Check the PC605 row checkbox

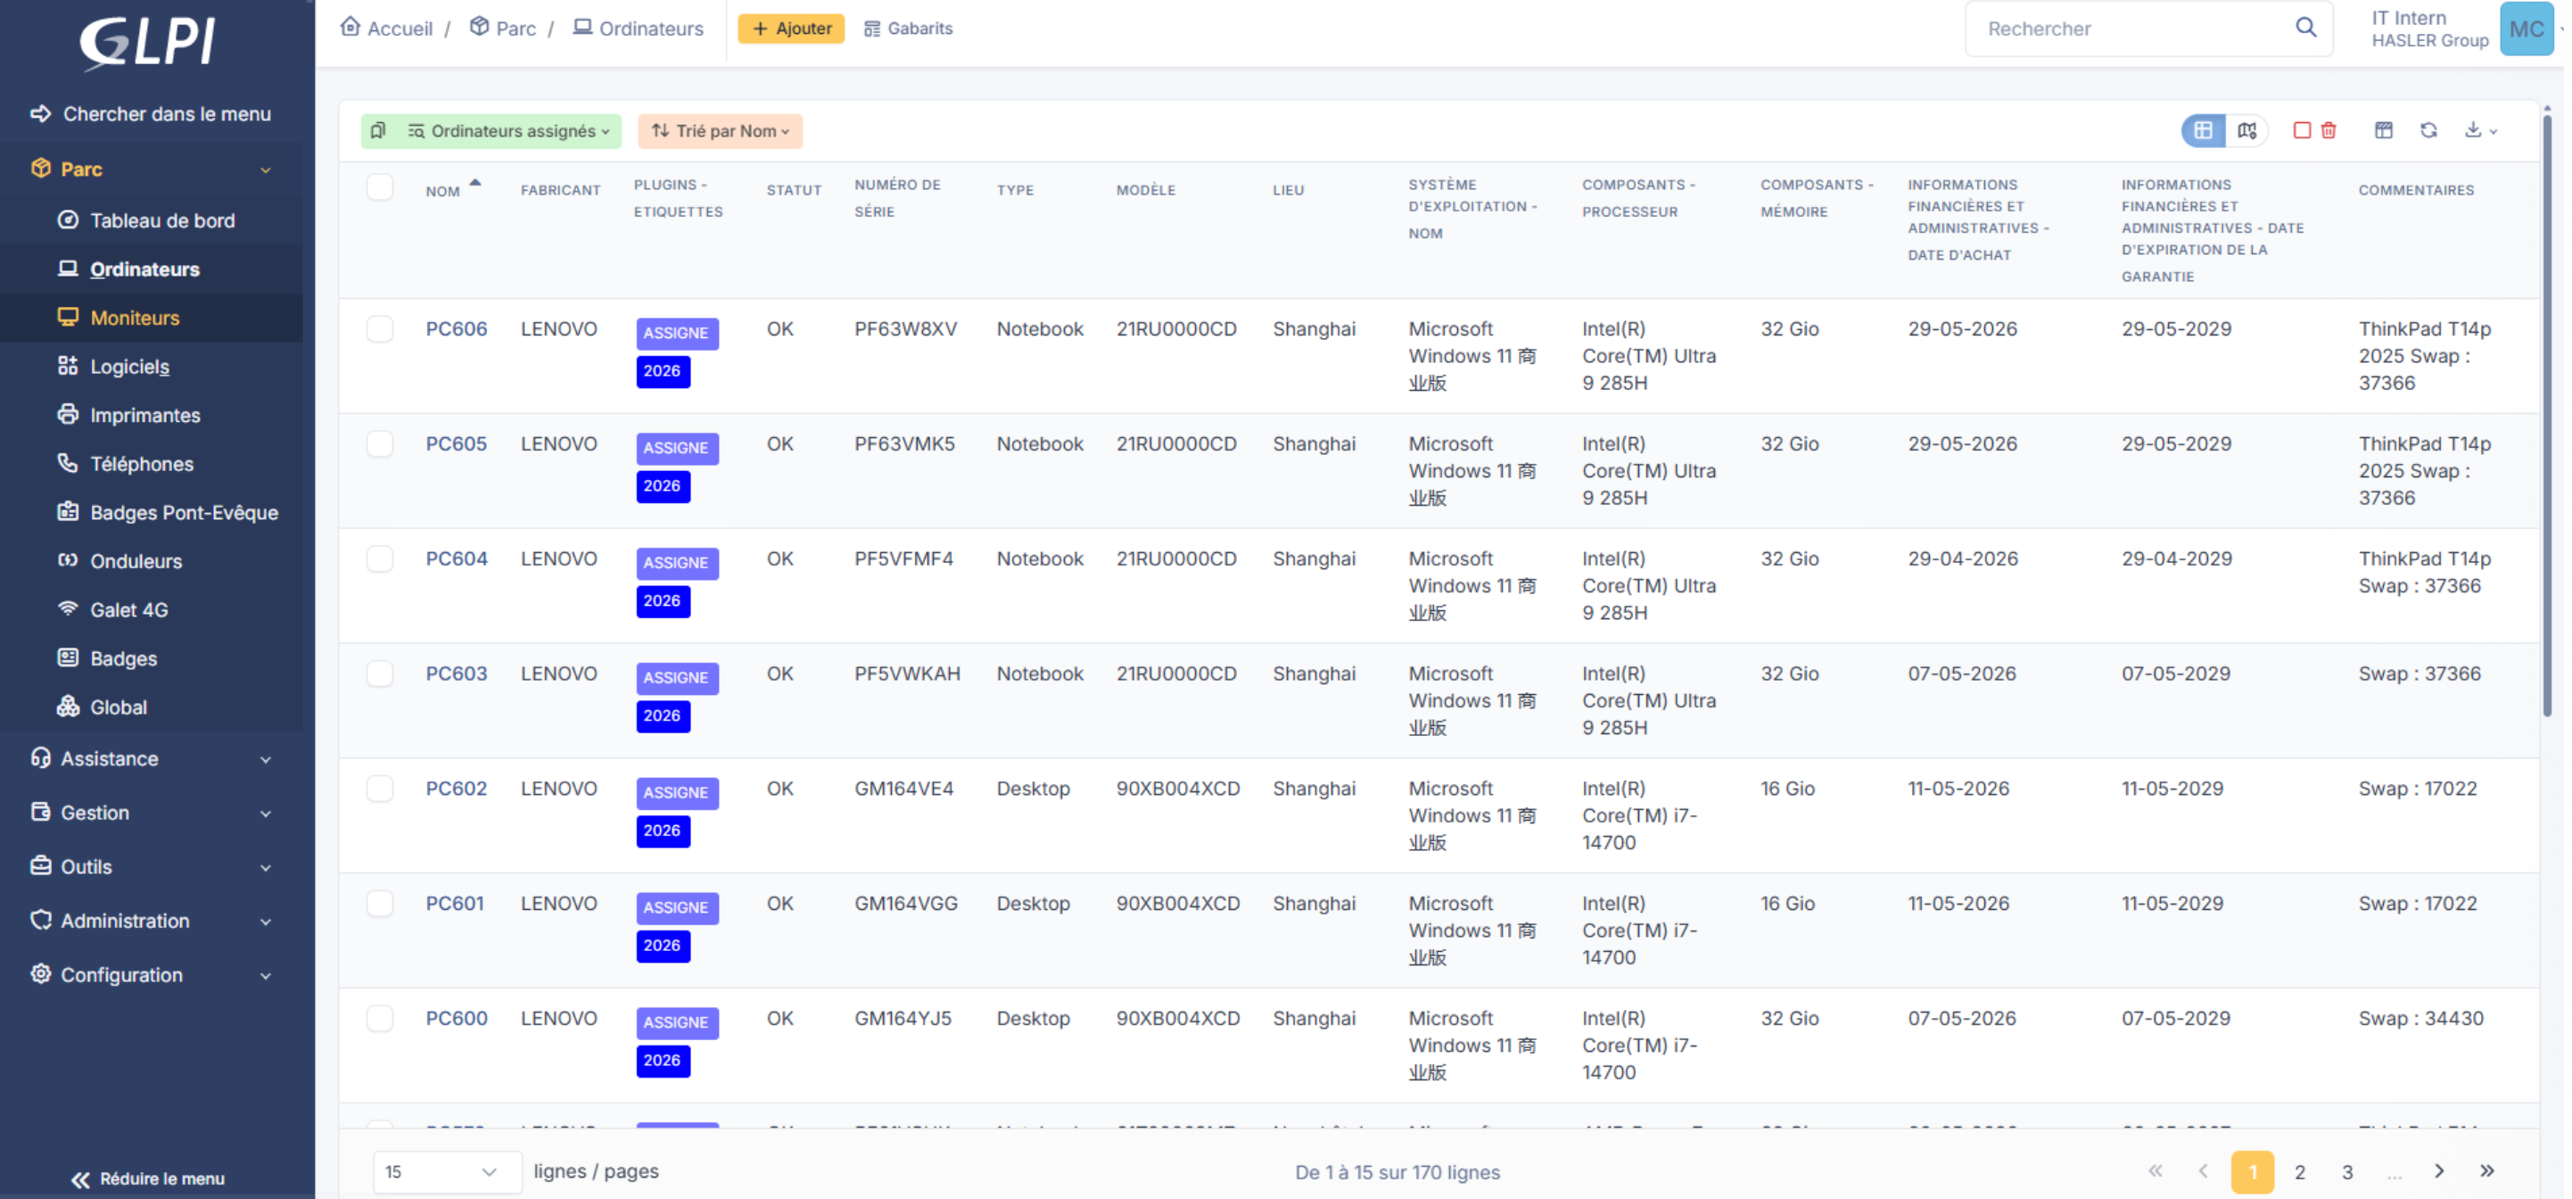[x=379, y=443]
